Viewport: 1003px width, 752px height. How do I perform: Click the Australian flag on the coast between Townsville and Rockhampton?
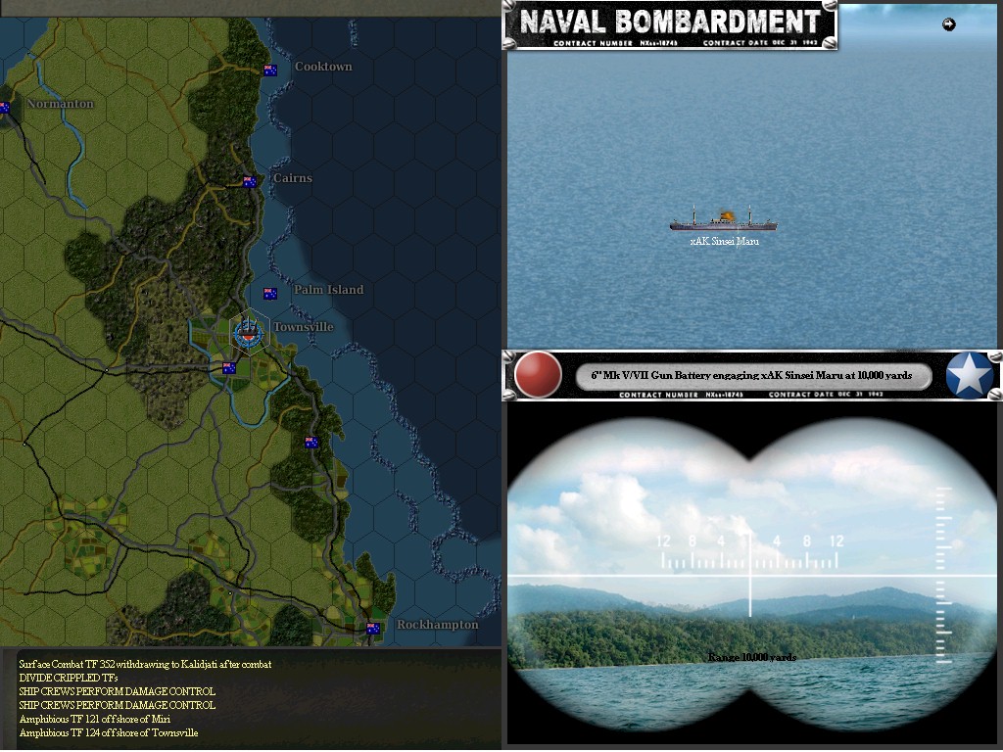tap(311, 443)
